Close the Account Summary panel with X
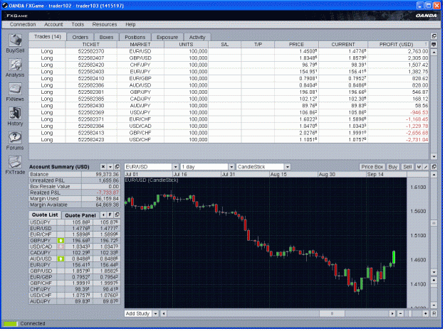 [x=103, y=167]
